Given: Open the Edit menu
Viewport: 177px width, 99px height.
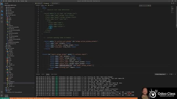Looking at the screenshot, I should pos(6,1).
